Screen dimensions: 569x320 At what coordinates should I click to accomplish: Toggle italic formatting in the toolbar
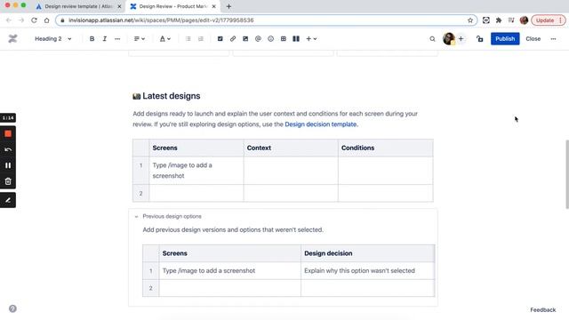105,39
